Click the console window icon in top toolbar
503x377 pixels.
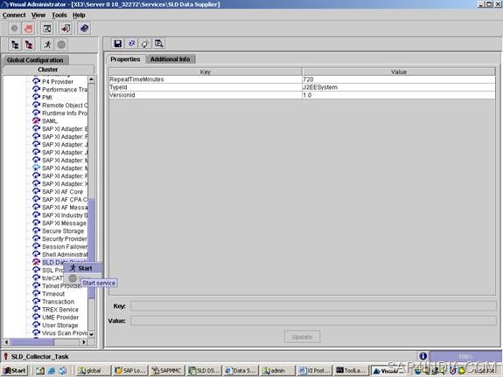47,29
